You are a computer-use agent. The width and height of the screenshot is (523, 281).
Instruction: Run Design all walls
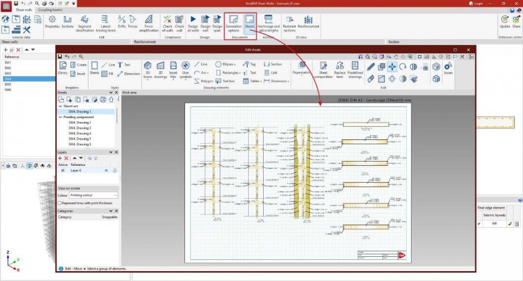[193, 24]
